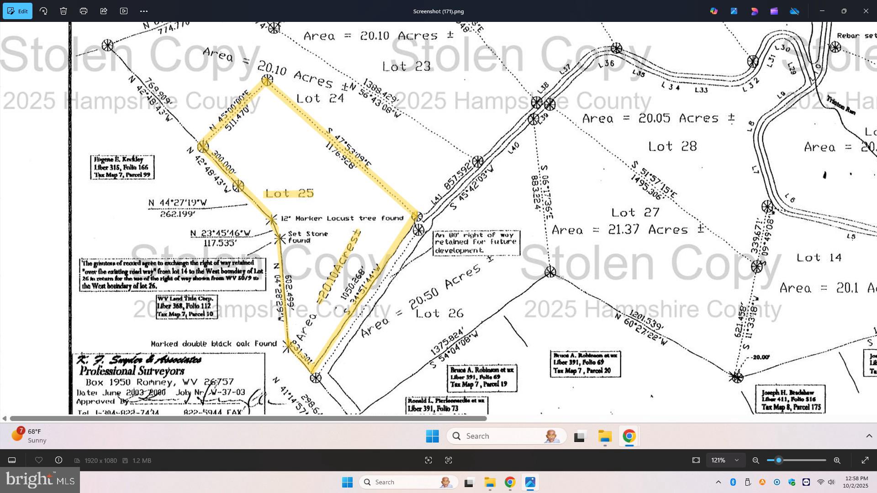Click the scan text icon
Image resolution: width=877 pixels, height=493 pixels.
[x=449, y=460]
